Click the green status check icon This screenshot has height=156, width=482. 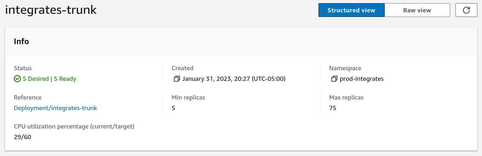pos(17,79)
